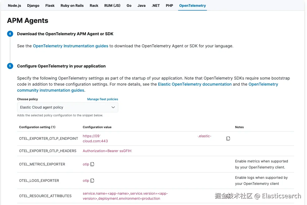Open the Elastic Cloud agent policy selector
This screenshot has height=205, width=307.
click(x=67, y=107)
